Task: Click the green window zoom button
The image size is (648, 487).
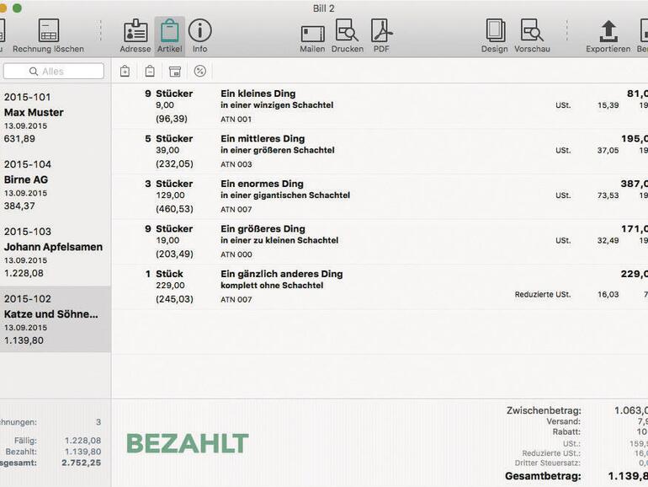Action: (x=17, y=8)
